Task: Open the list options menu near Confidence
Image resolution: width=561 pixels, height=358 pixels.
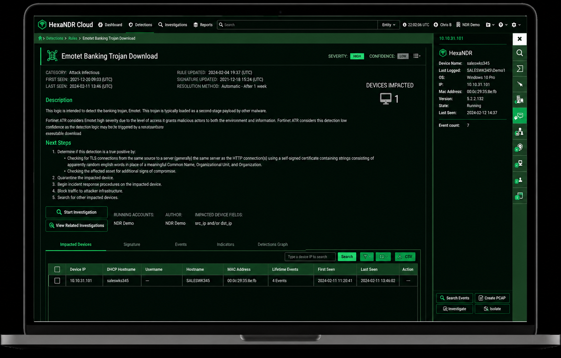Action: (417, 56)
